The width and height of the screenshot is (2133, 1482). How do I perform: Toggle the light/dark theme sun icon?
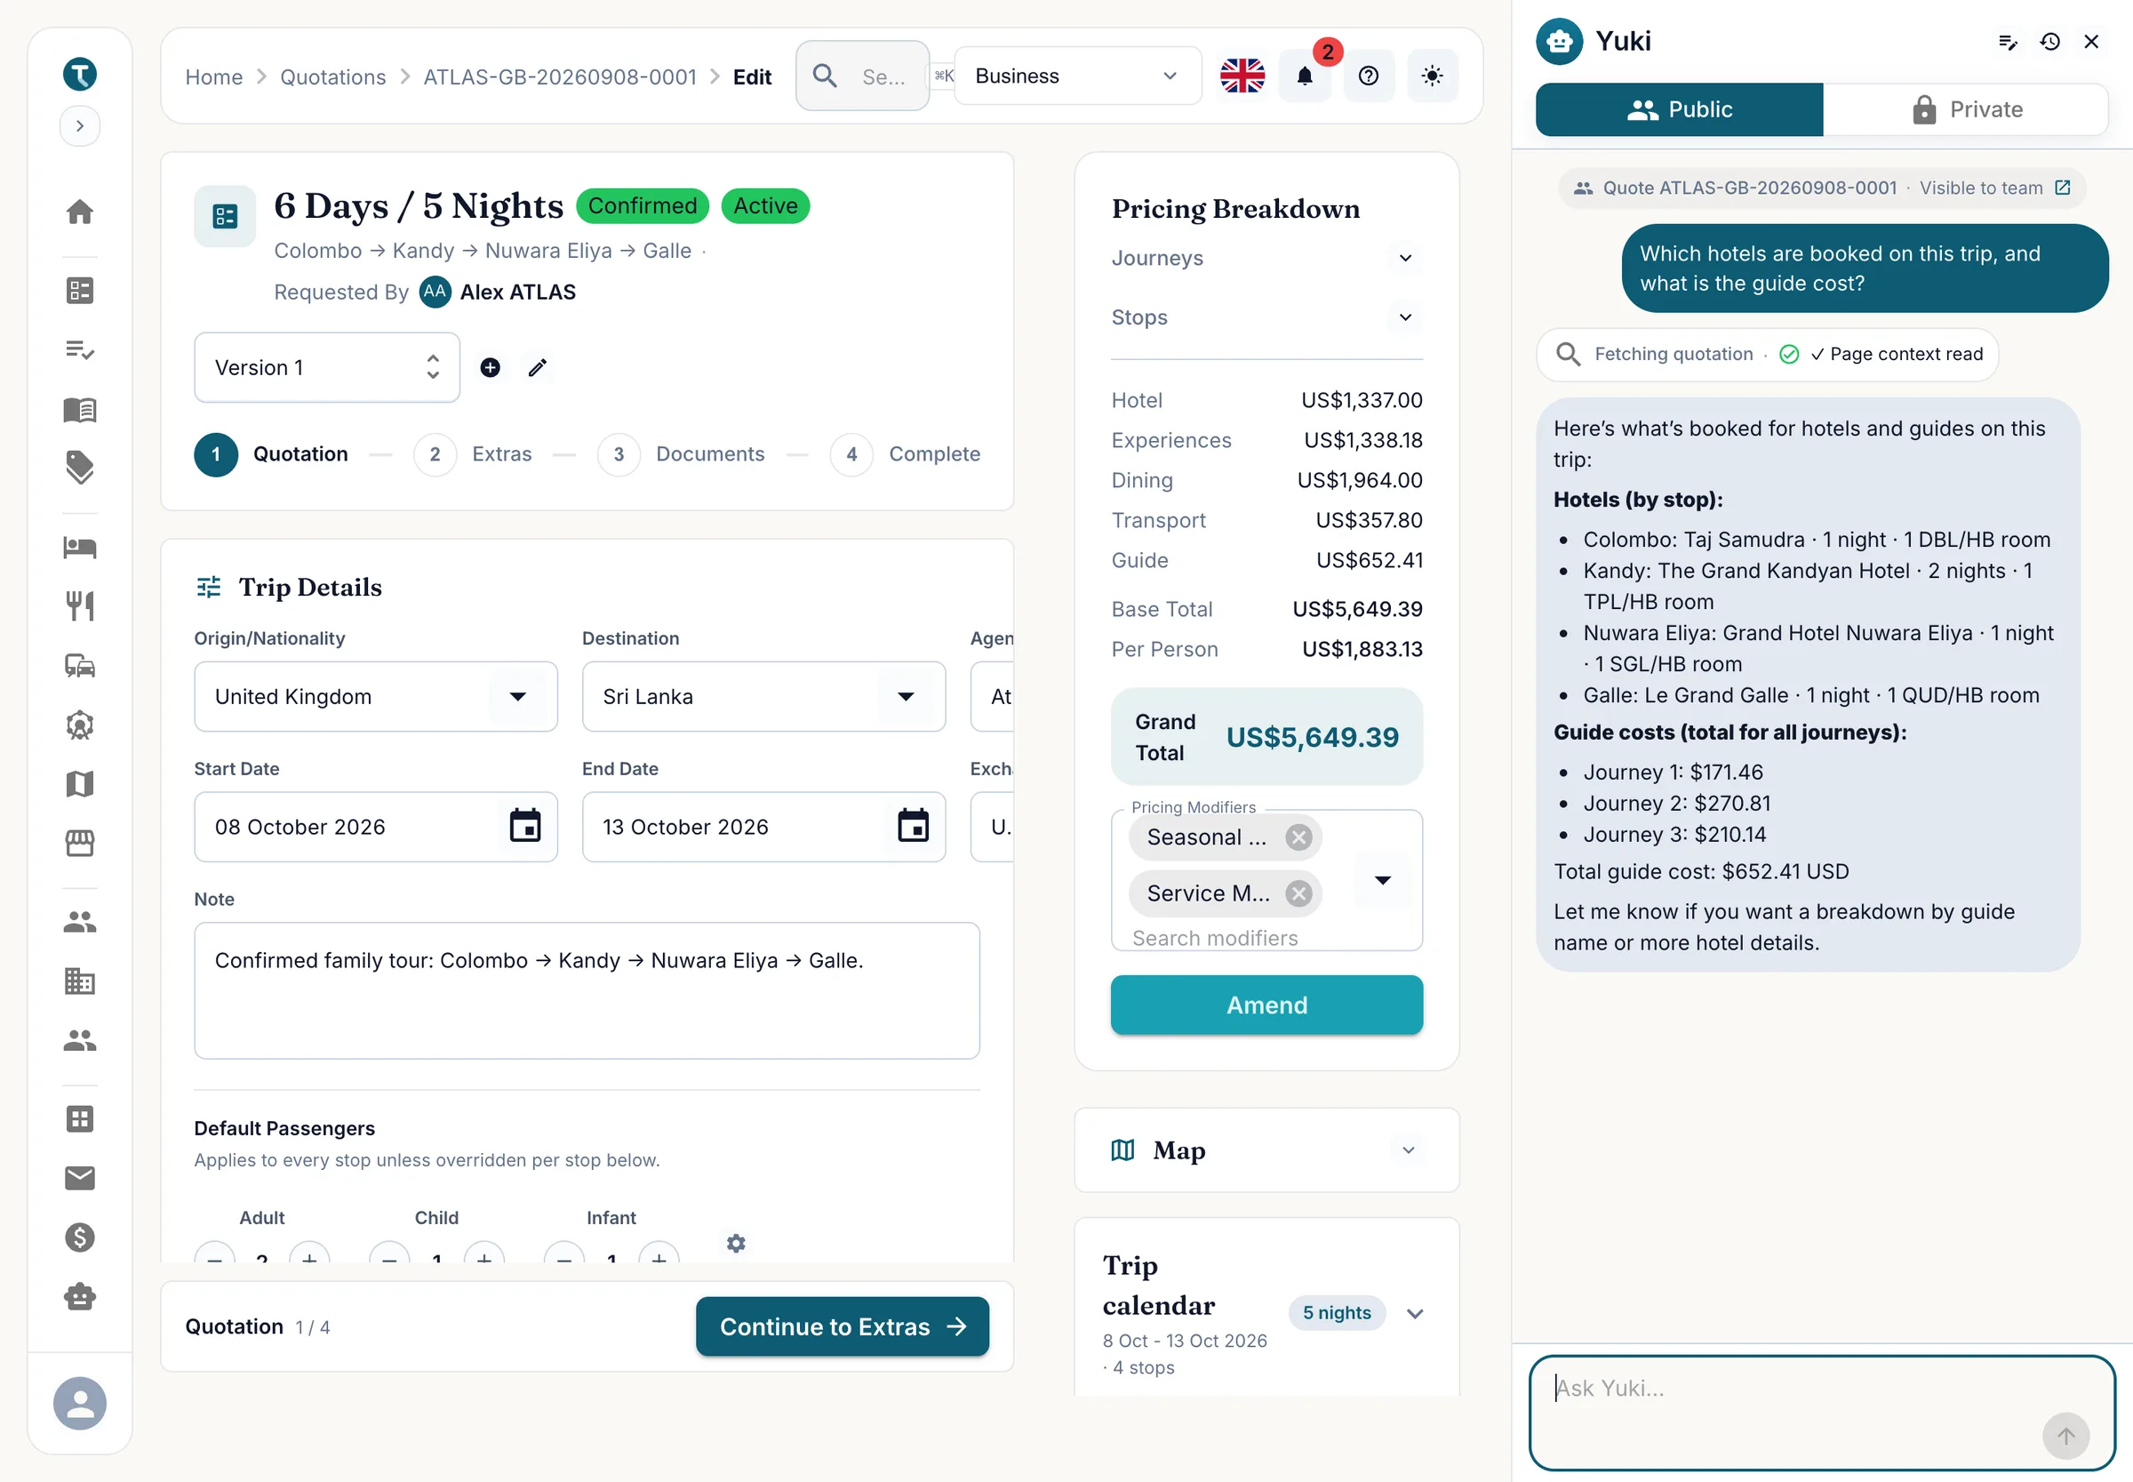[x=1432, y=76]
